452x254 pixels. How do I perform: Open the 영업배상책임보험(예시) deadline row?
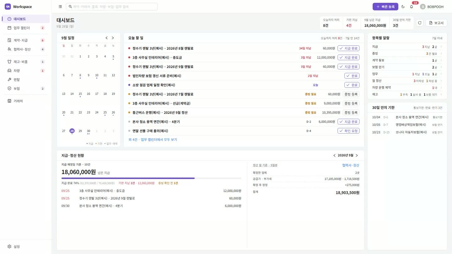(x=407, y=124)
